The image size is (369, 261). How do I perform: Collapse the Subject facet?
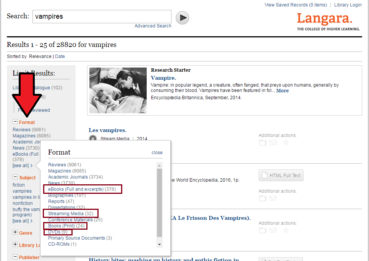[15, 177]
